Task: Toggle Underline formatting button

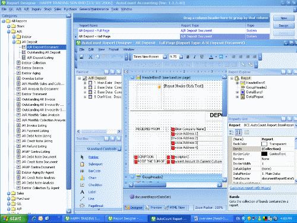Action: coord(202,57)
